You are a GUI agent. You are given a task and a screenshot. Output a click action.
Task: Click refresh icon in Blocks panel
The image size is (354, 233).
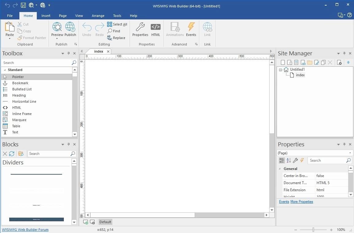[x=12, y=154]
